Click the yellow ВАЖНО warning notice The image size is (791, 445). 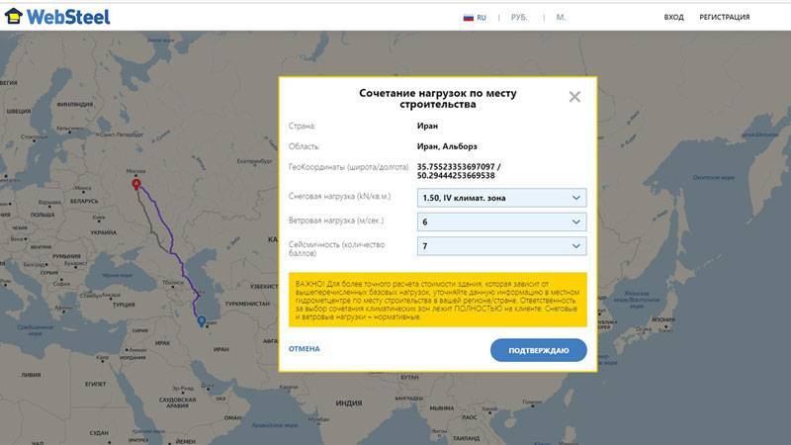point(437,300)
